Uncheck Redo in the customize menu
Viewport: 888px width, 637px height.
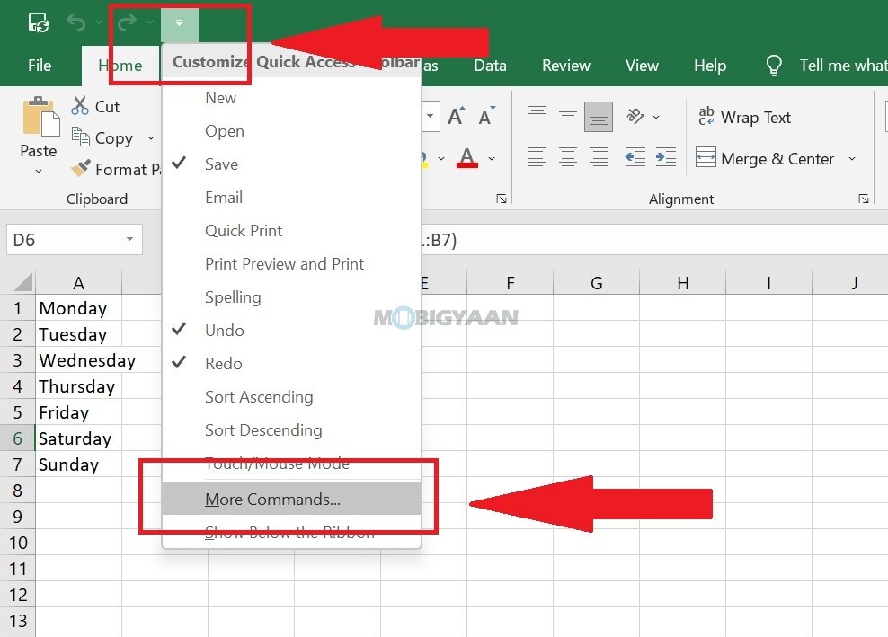point(223,363)
